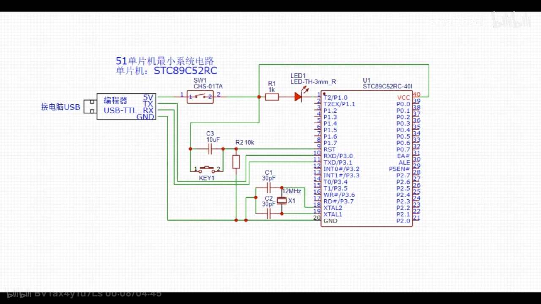The height and width of the screenshot is (304, 541).
Task: Click the CHS-01TA part label
Action: [x=208, y=87]
